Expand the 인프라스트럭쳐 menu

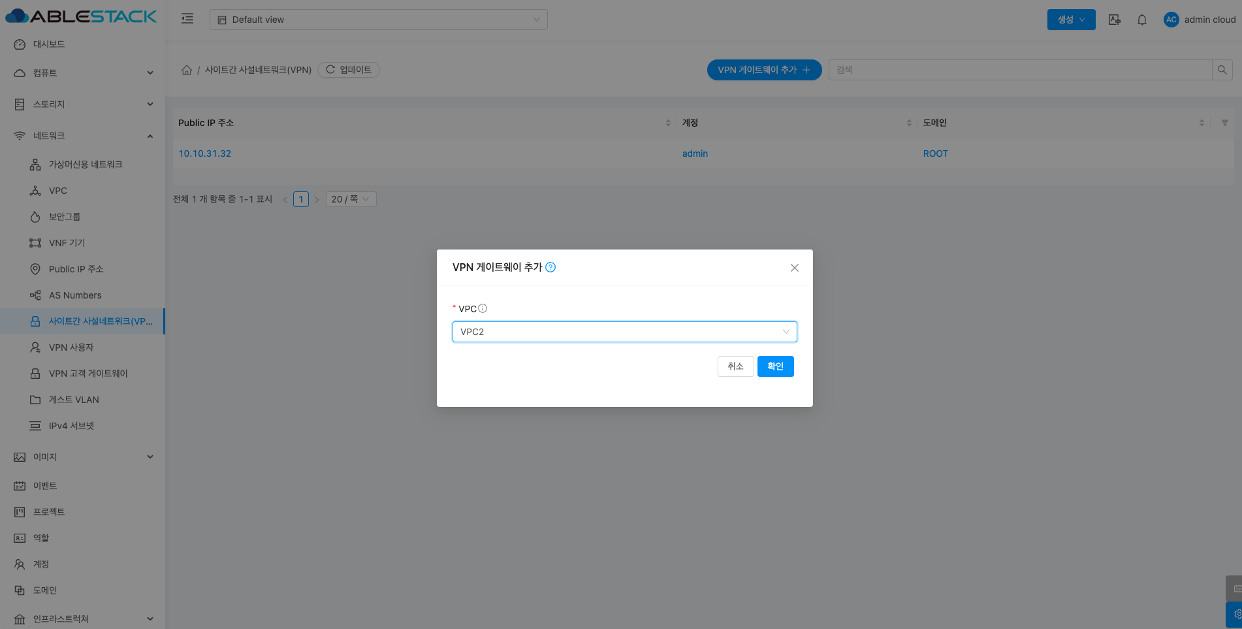(82, 619)
